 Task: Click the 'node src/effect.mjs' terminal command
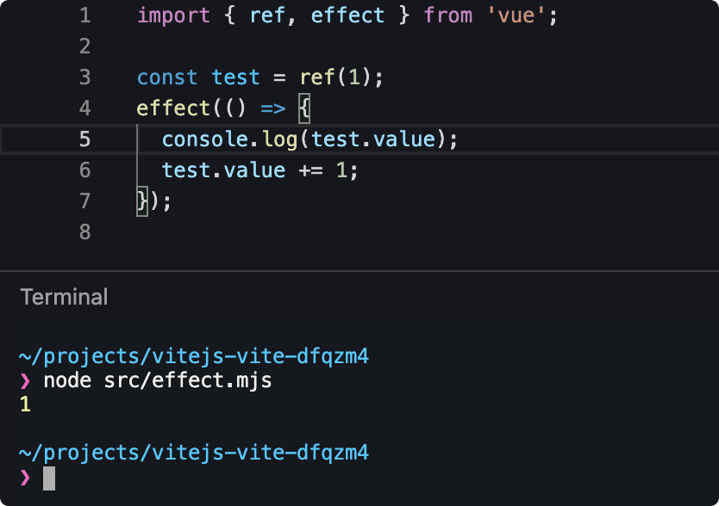click(x=158, y=379)
